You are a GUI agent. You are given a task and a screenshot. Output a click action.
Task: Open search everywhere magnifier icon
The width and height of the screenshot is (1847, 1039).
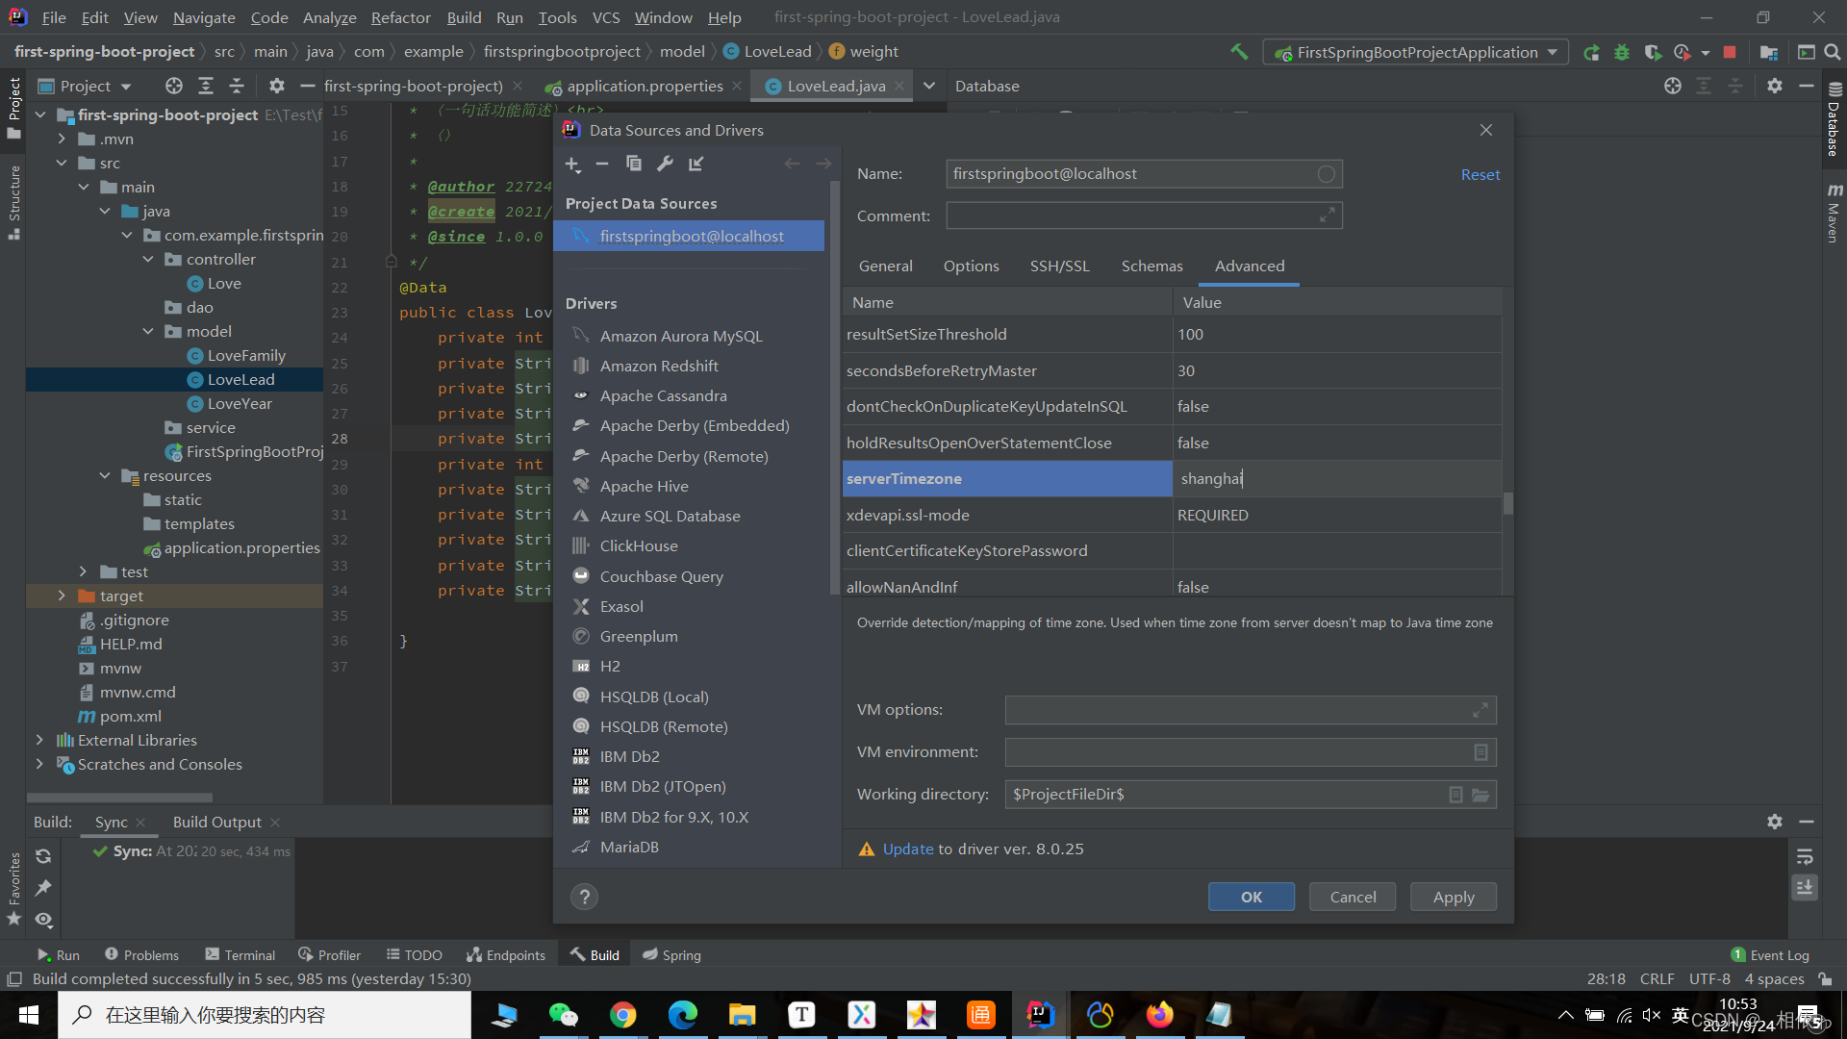click(1833, 52)
